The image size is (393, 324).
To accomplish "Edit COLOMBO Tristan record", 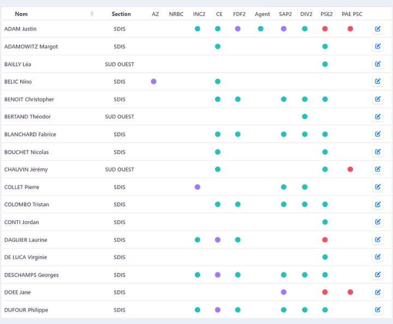I will pyautogui.click(x=378, y=205).
